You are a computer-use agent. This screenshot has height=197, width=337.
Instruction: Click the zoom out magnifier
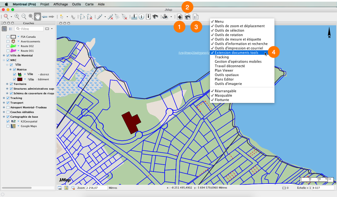[x=24, y=17]
